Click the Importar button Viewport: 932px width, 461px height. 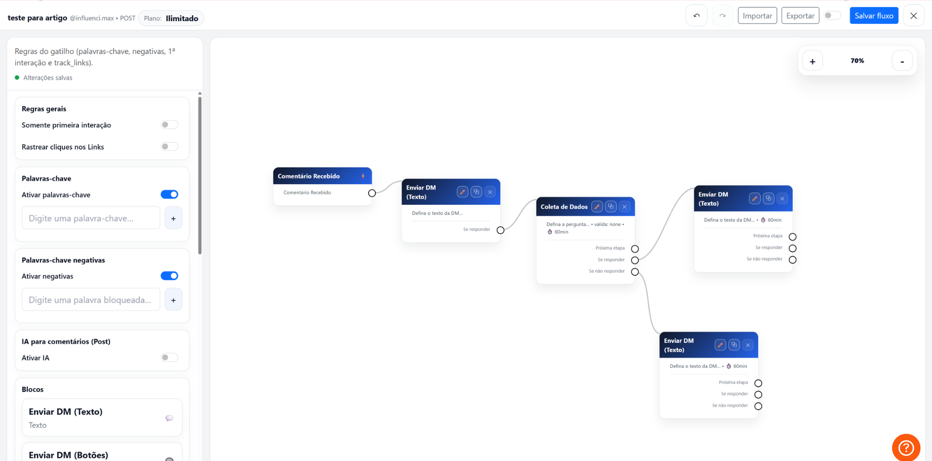click(x=757, y=16)
